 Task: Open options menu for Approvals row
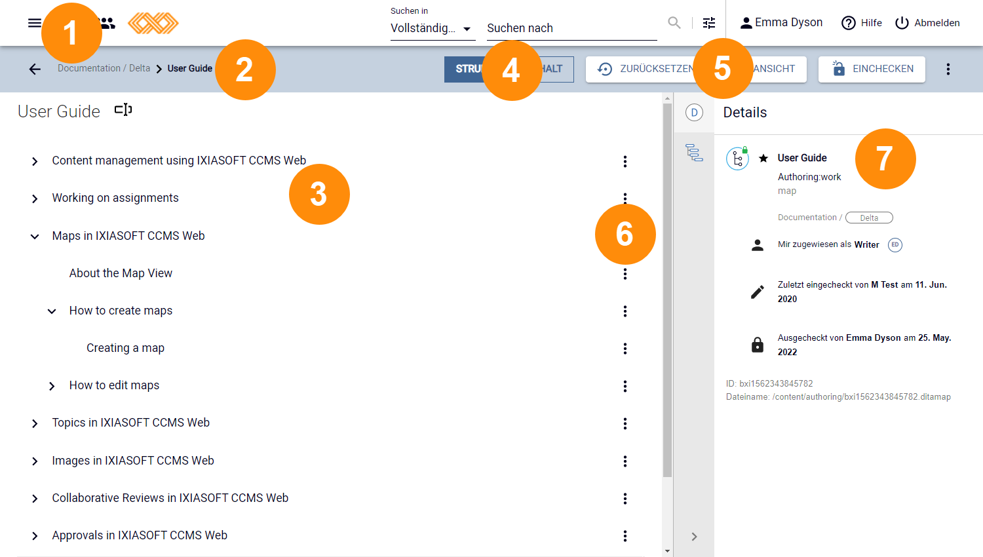click(x=625, y=536)
